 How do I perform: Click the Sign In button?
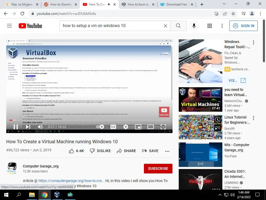pyautogui.click(x=243, y=26)
